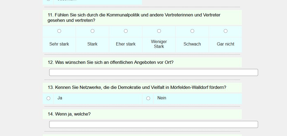This screenshot has height=136, width=287.
Task: Click the 'Schwach' text label
Action: pyautogui.click(x=192, y=44)
